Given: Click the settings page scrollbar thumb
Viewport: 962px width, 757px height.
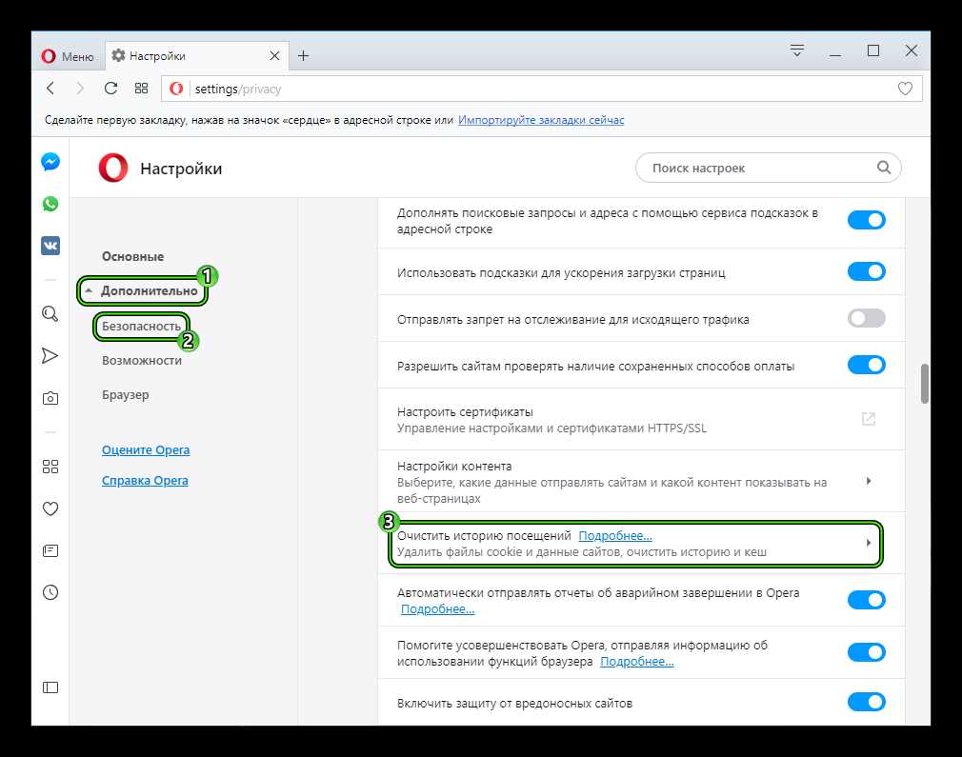Looking at the screenshot, I should click(x=925, y=384).
